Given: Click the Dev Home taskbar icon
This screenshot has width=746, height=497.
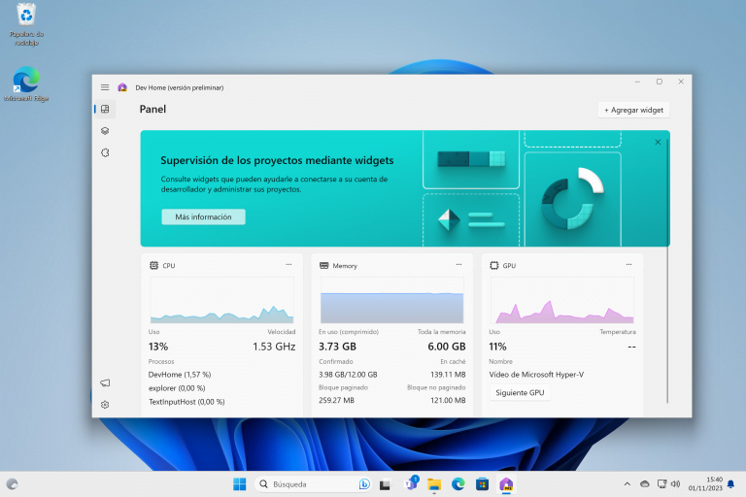Looking at the screenshot, I should coord(506,484).
